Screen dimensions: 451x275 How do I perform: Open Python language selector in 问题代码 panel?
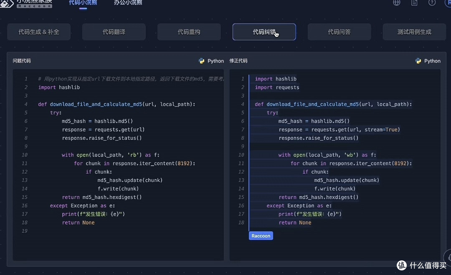pyautogui.click(x=211, y=61)
